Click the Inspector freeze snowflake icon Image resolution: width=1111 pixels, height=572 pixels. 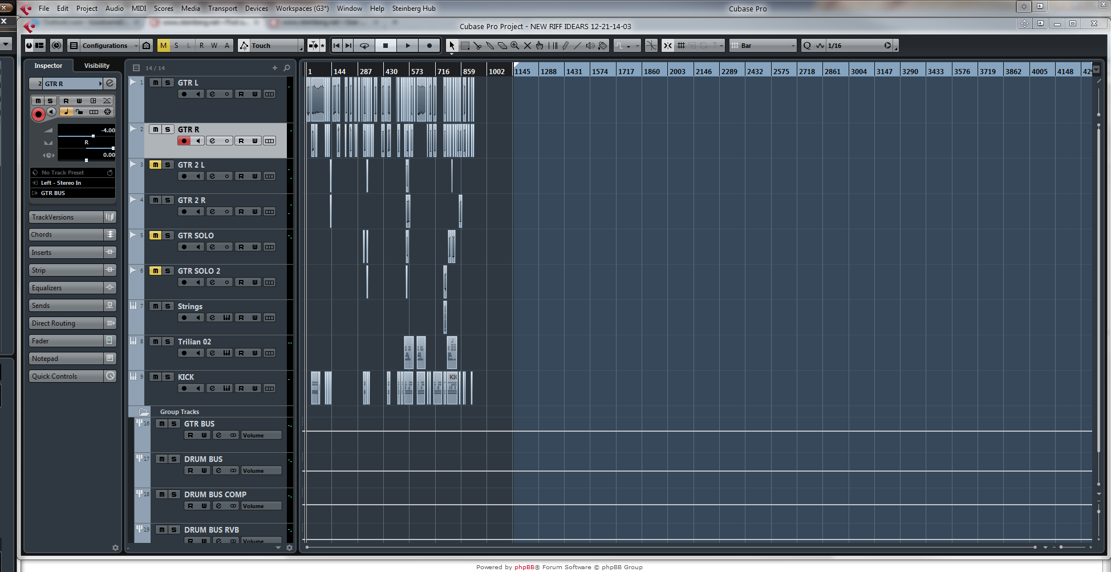tap(107, 112)
